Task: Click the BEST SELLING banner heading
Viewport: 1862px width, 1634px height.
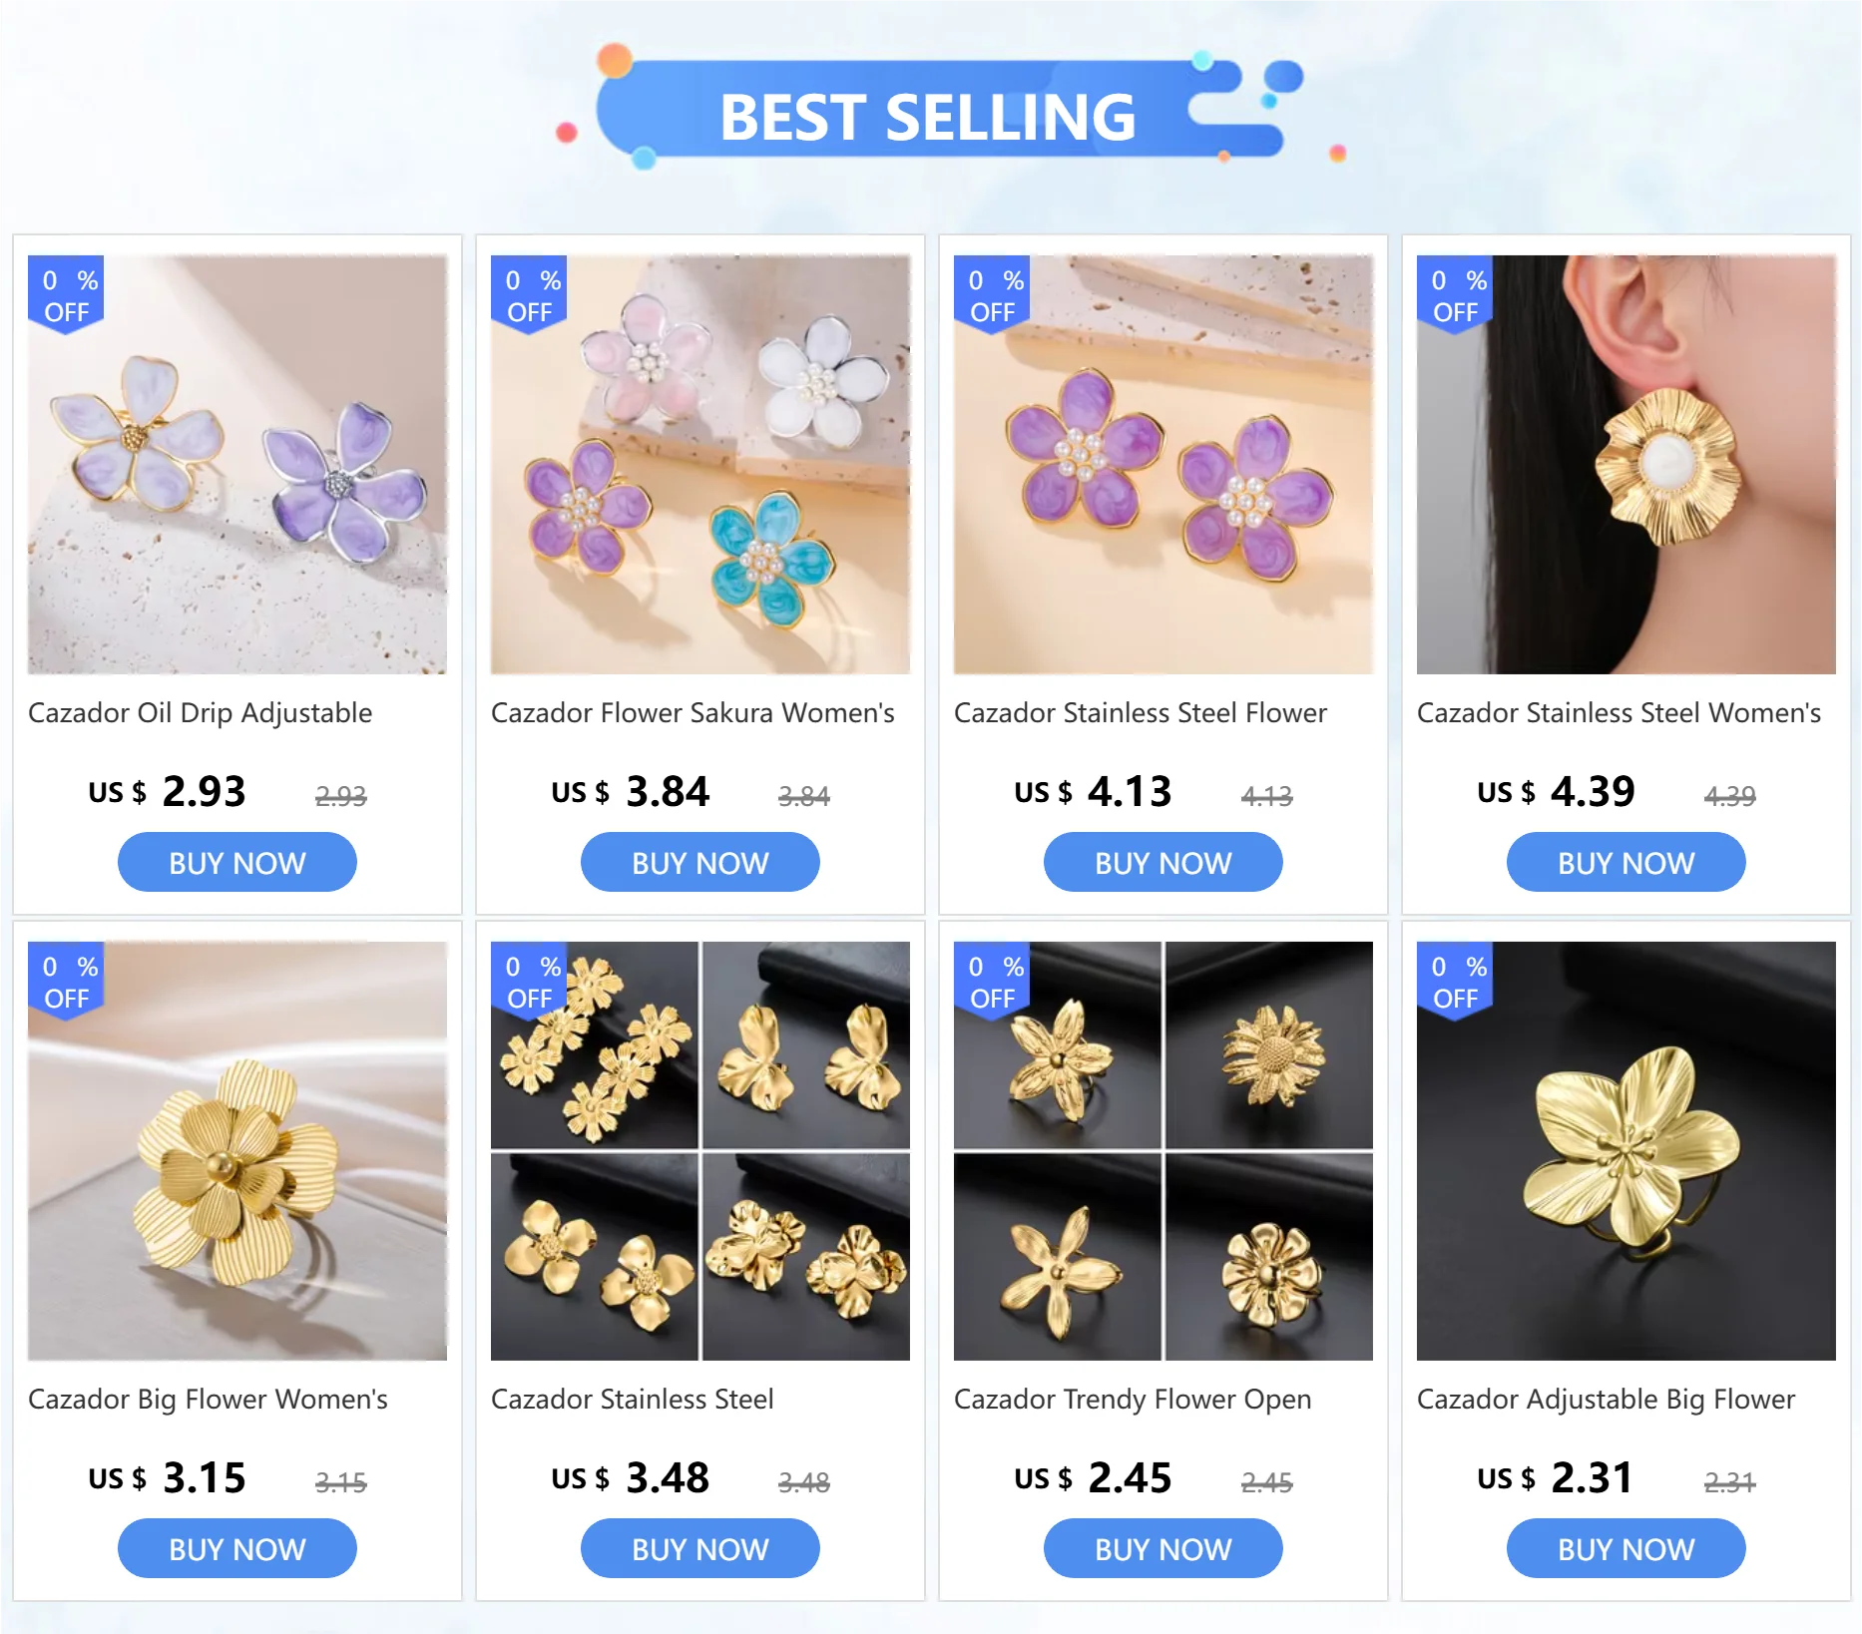Action: (928, 117)
